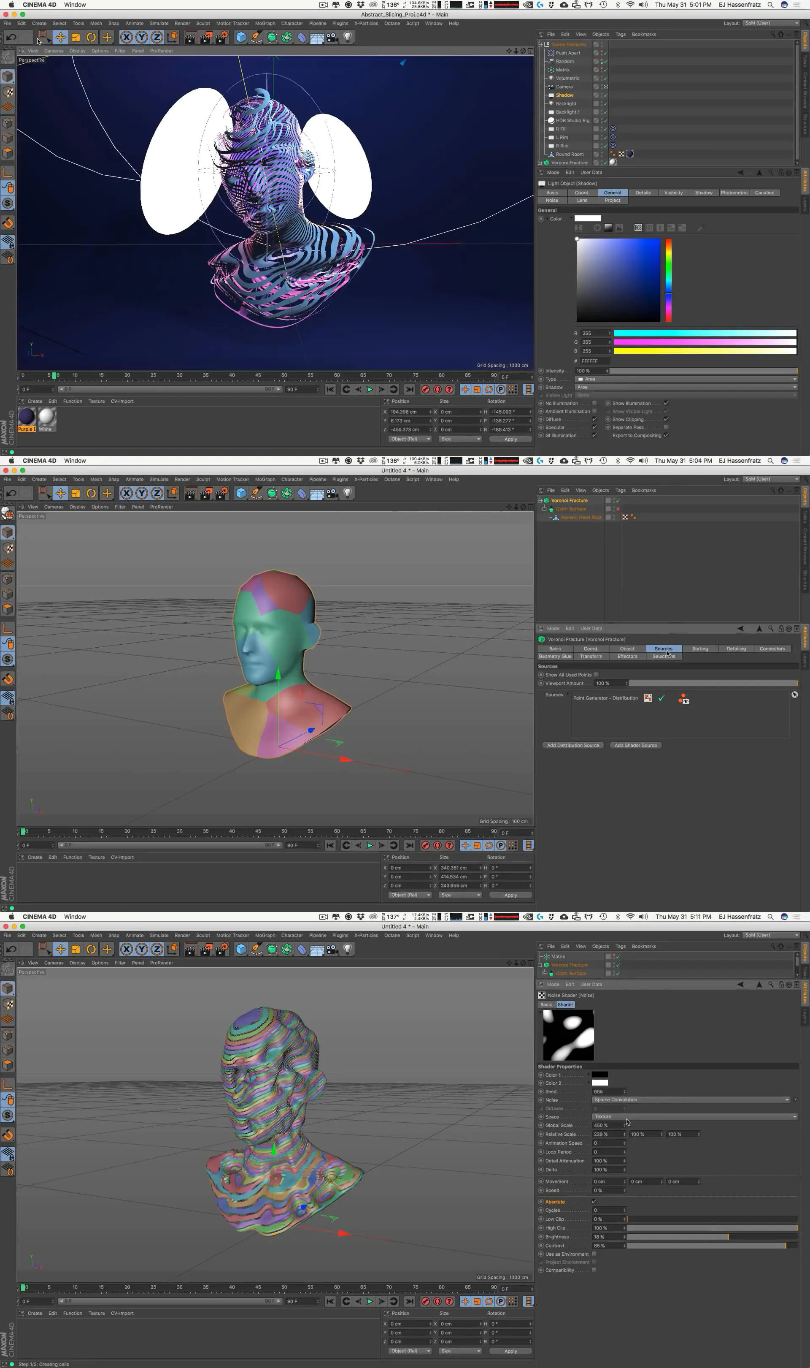
Task: Enable Ambient Illumination checkbox
Action: pos(594,411)
